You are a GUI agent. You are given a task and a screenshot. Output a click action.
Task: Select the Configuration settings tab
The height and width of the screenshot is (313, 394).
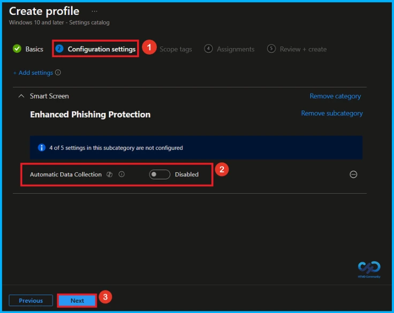95,49
